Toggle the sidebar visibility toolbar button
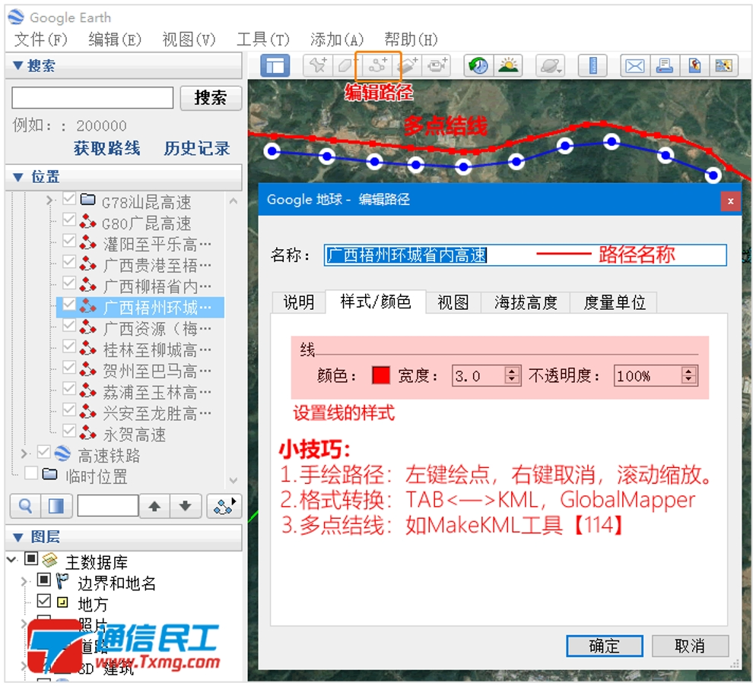Viewport: 756px width, 686px height. [275, 65]
